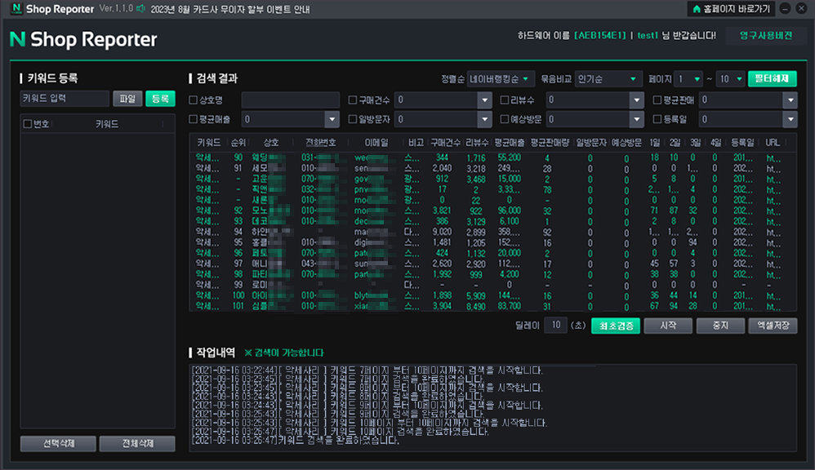
Task: Open the 등록일 filter value dropdown
Action: [790, 119]
